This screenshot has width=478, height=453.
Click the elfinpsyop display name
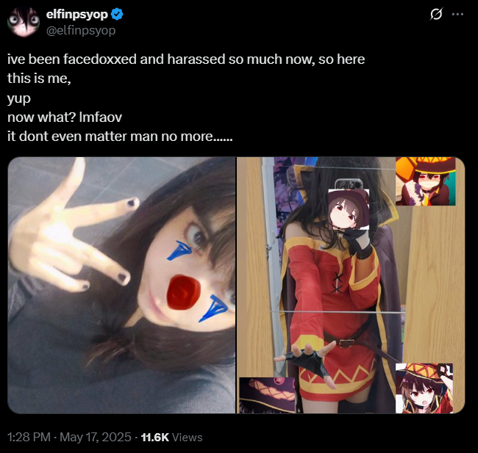(76, 14)
